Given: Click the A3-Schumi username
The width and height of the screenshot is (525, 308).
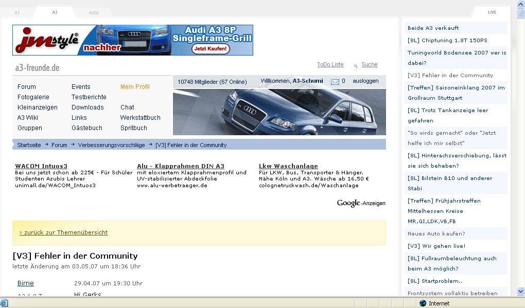Looking at the screenshot, I should tap(308, 81).
